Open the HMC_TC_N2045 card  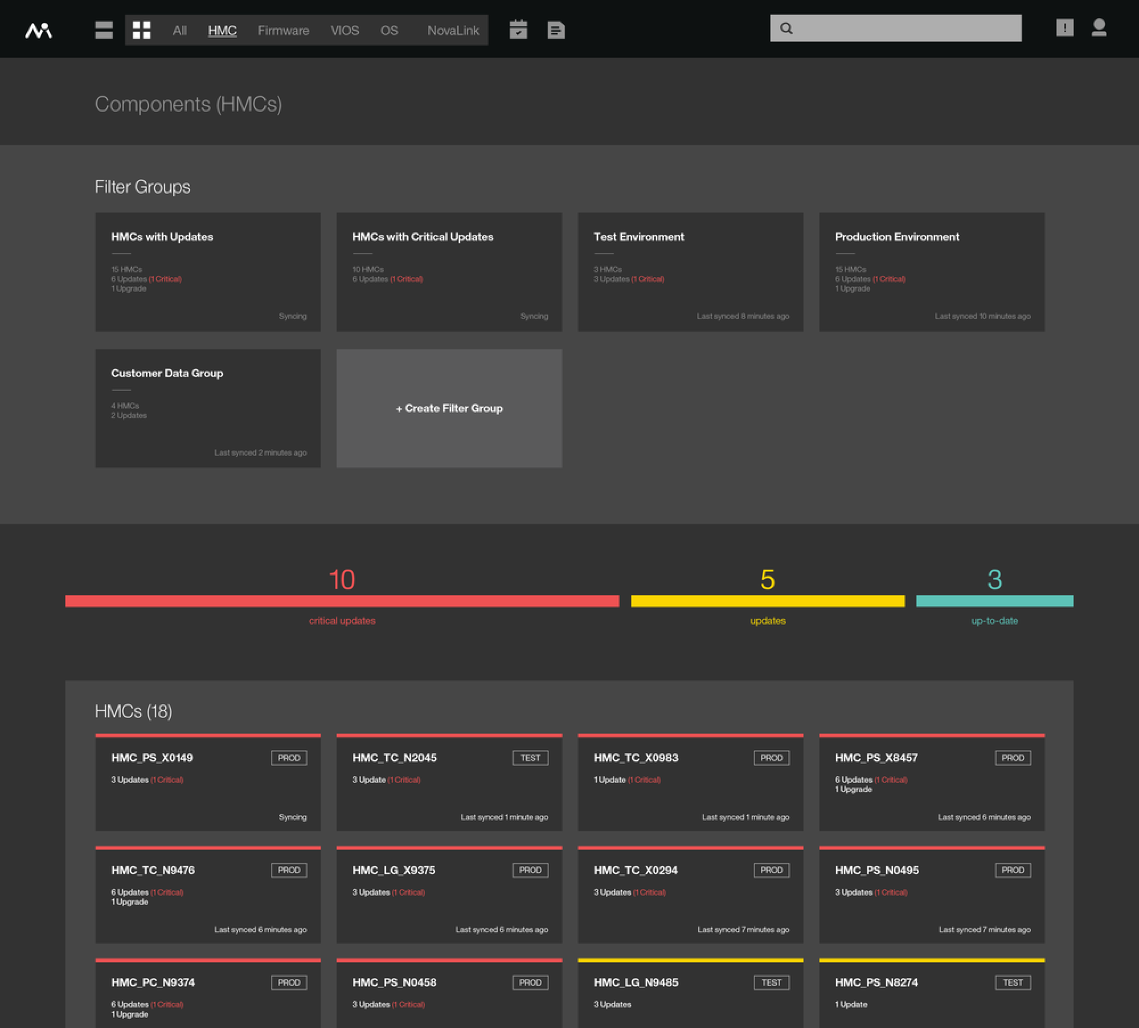point(449,784)
